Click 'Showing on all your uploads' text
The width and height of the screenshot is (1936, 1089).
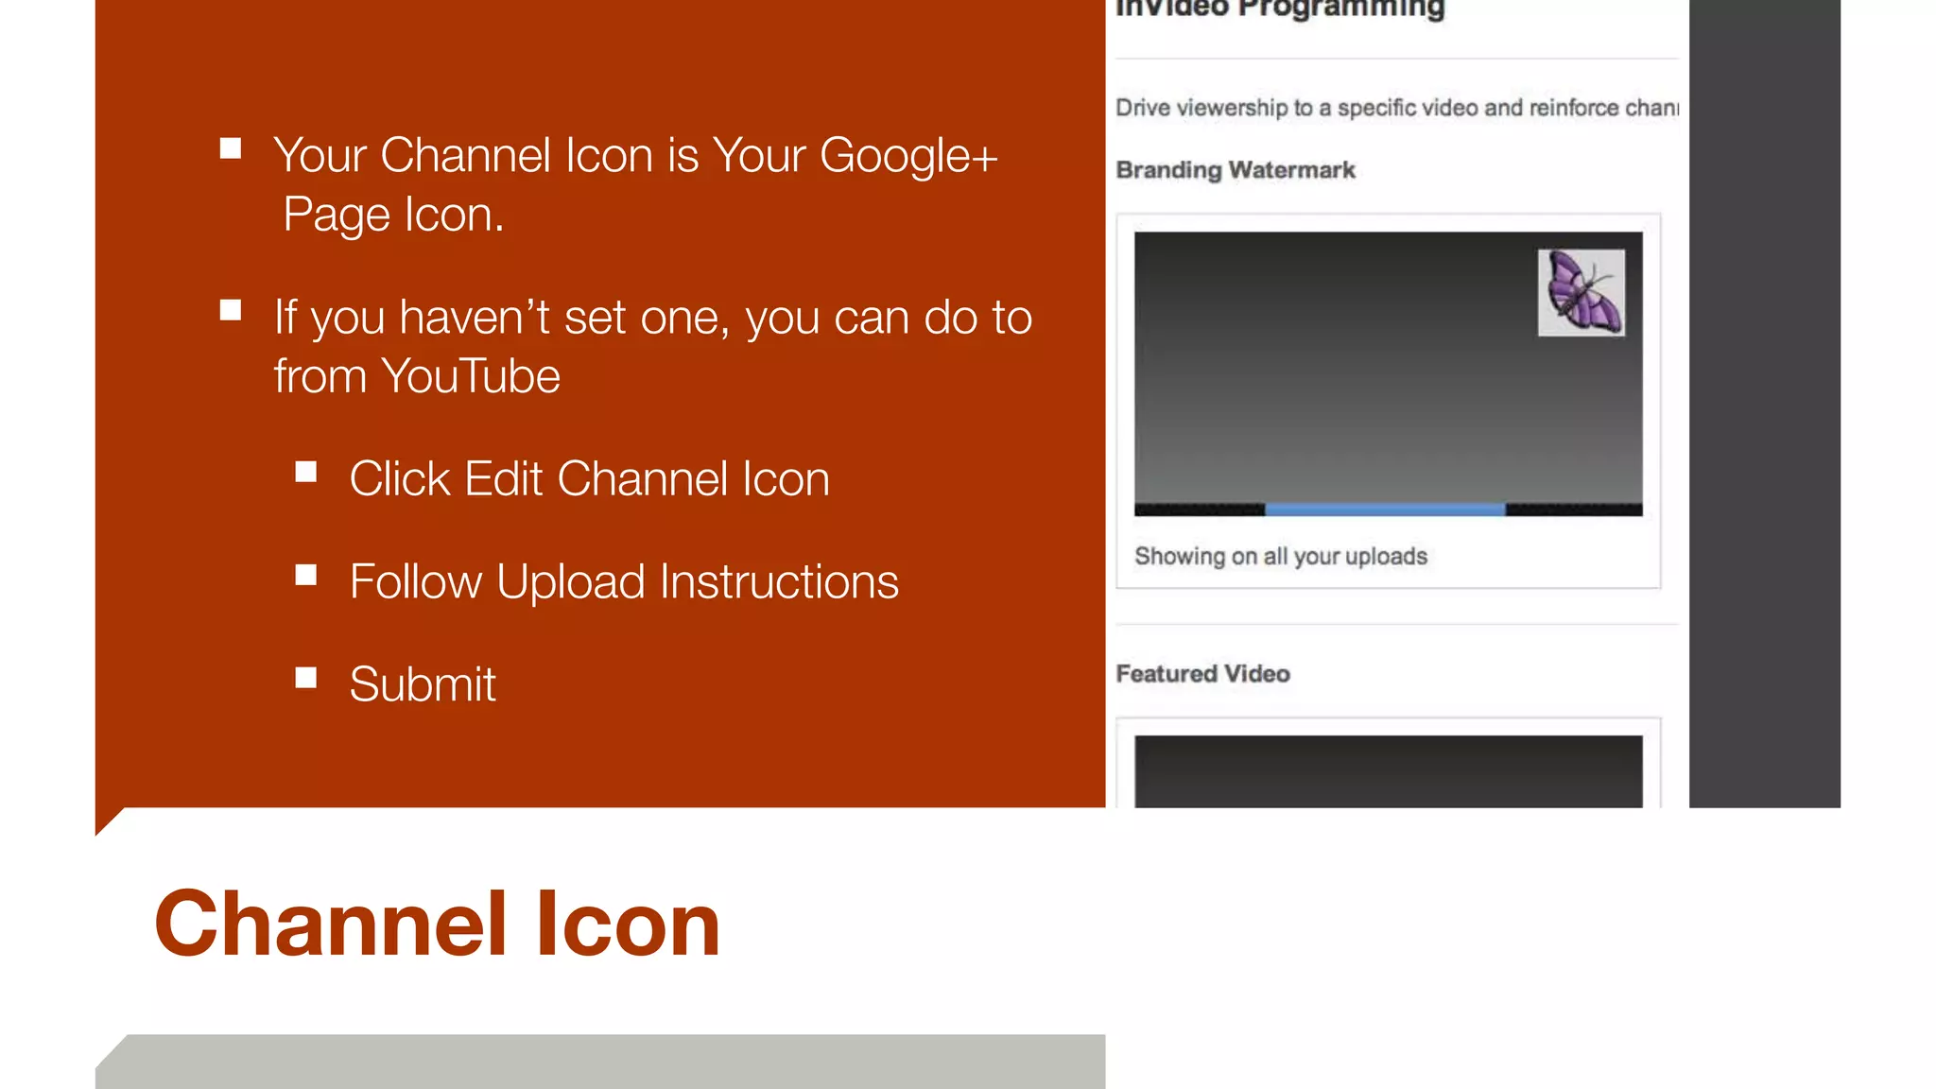(1281, 557)
